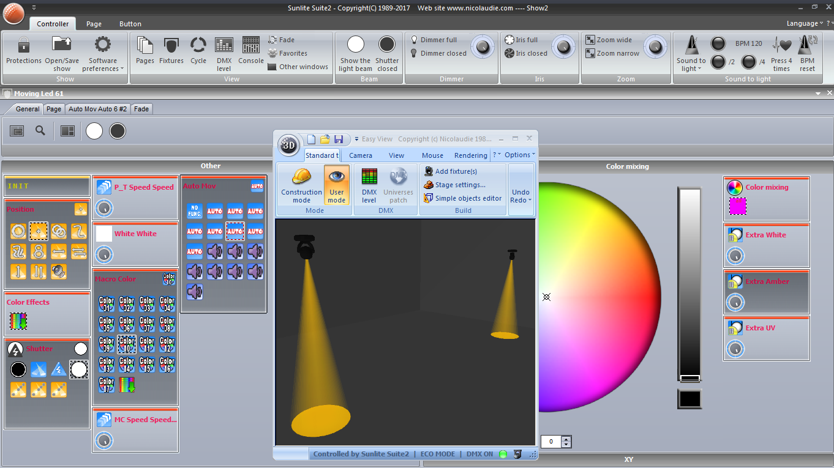Click the 3D orb button in Easy View
The image size is (834, 468).
pyautogui.click(x=289, y=145)
